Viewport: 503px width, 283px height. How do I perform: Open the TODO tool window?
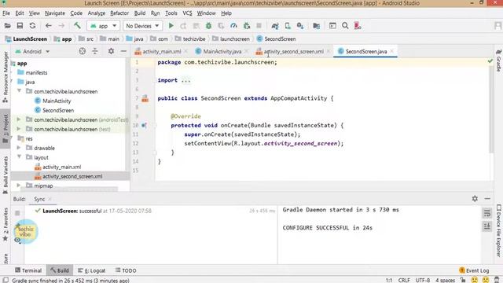[x=126, y=270]
